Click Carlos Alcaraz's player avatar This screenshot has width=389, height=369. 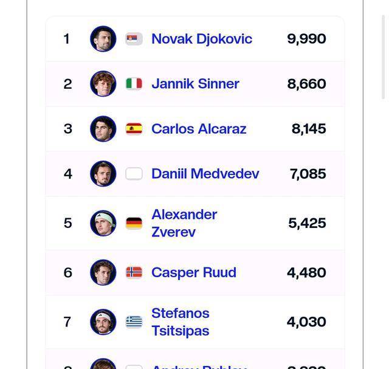coord(103,129)
